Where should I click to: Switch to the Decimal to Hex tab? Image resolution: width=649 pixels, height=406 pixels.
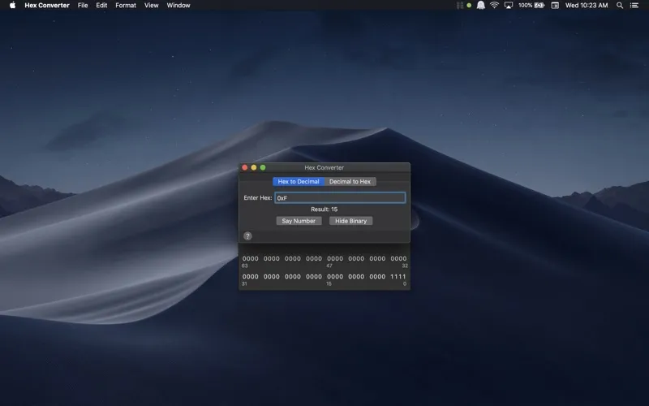(350, 181)
